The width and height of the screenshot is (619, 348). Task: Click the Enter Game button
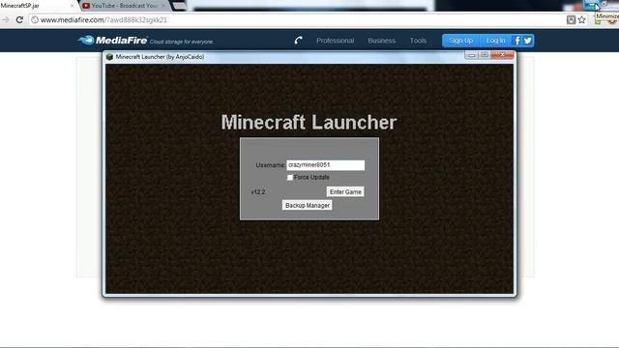(345, 191)
